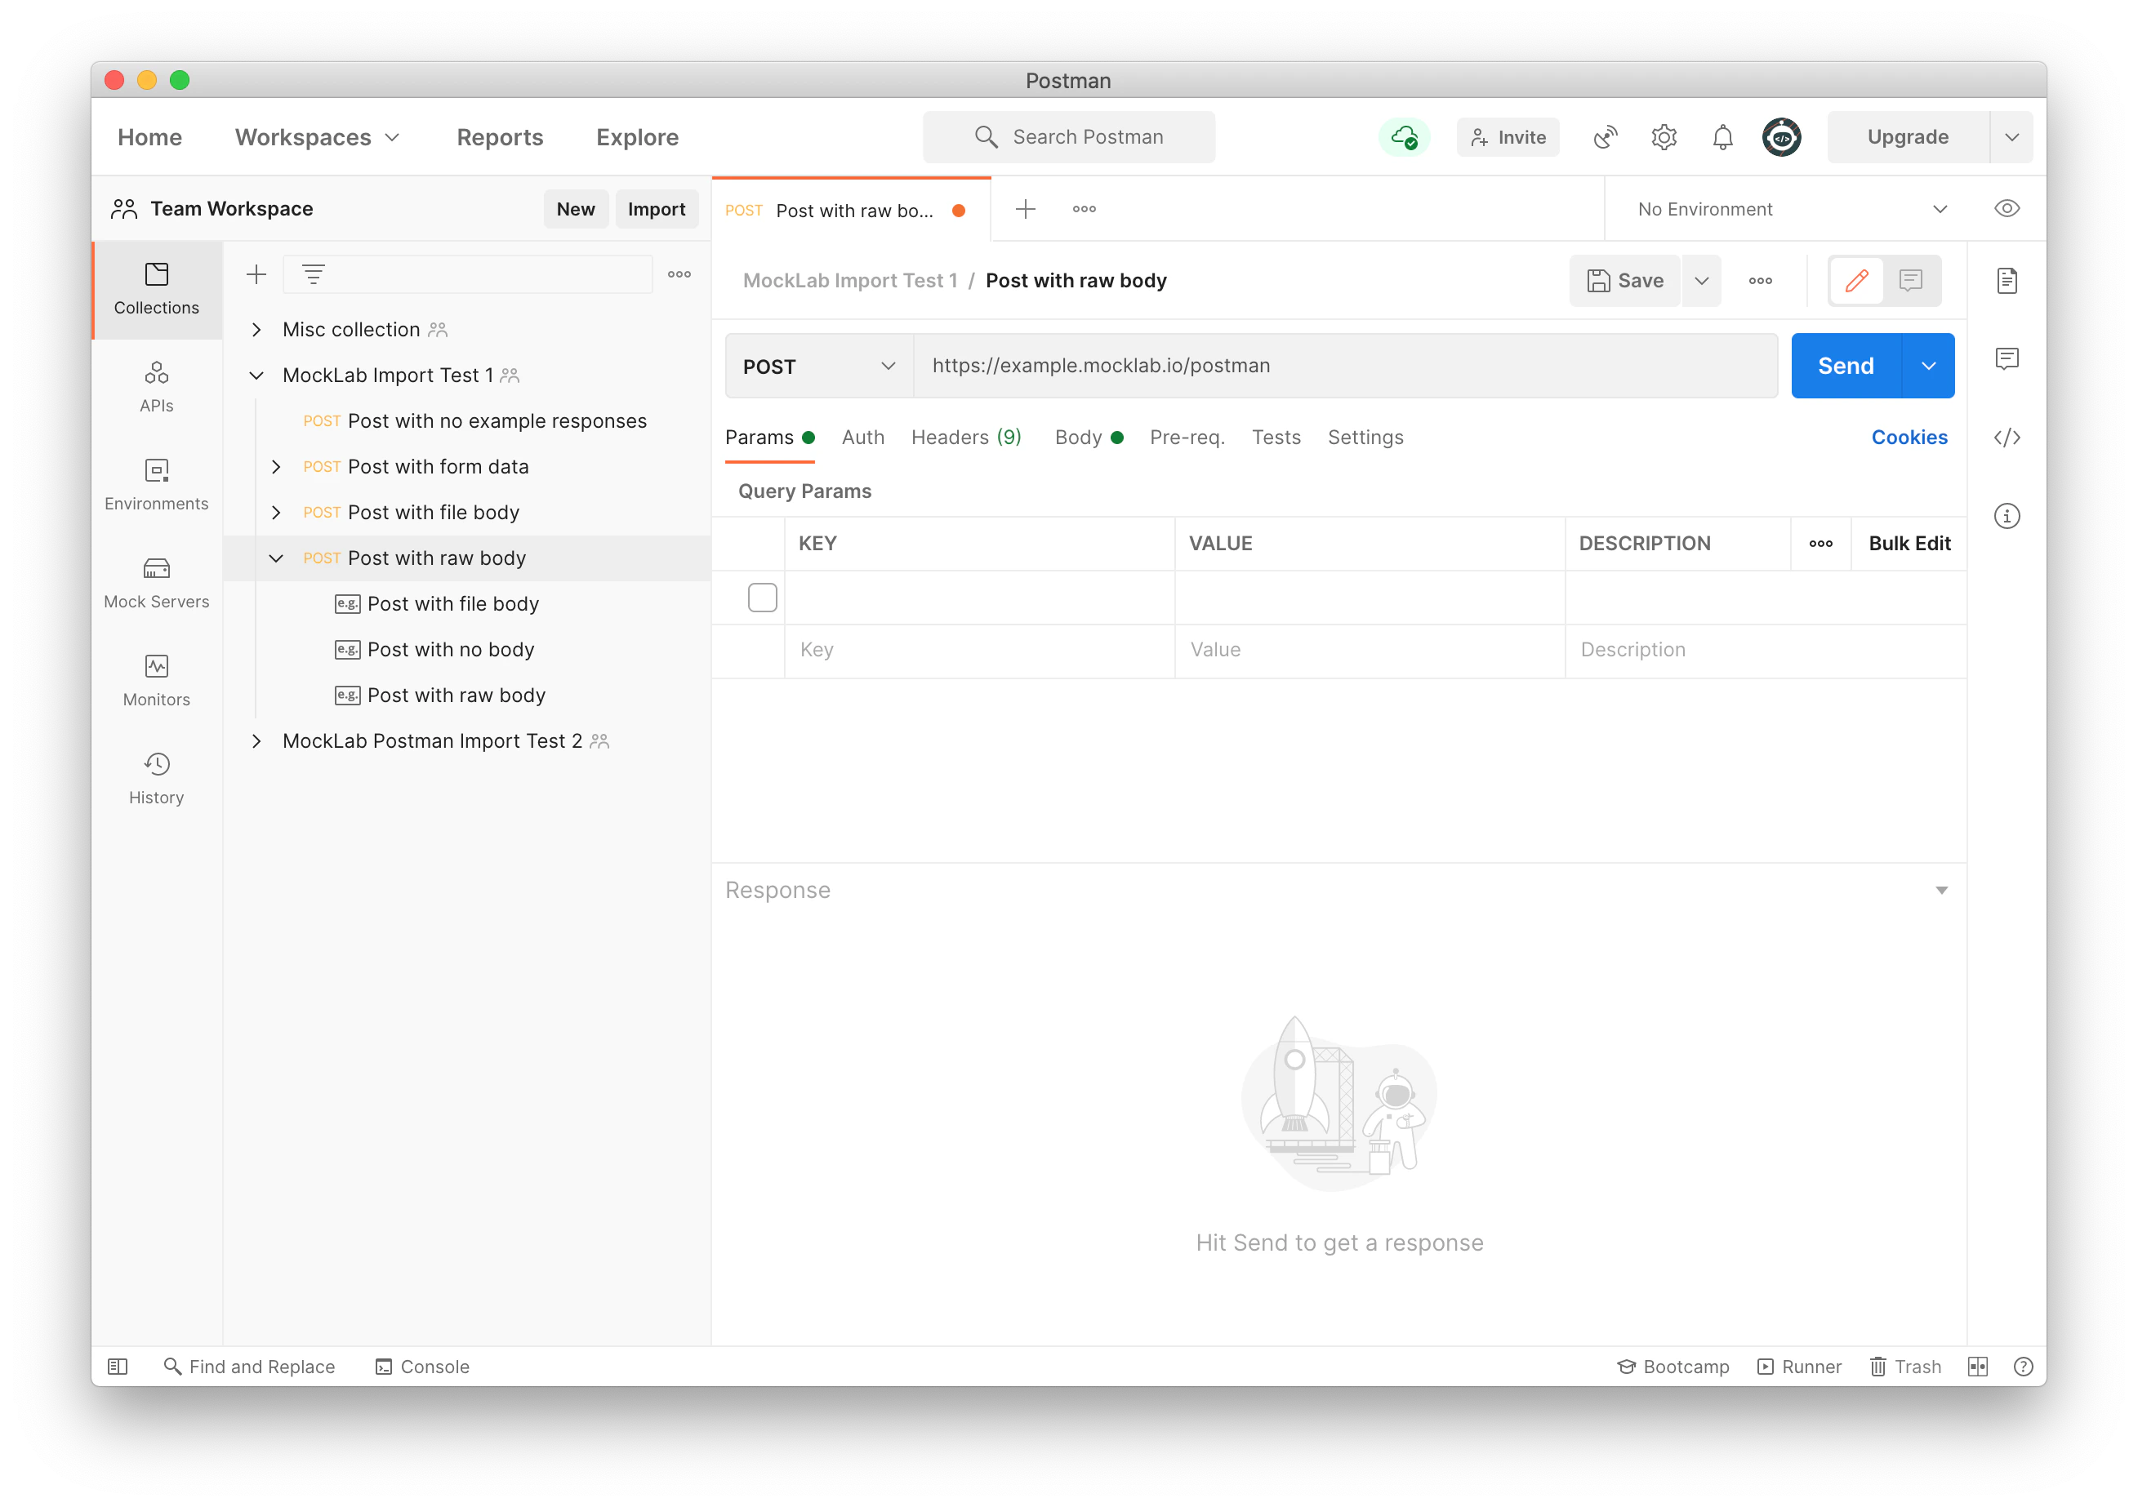Collapse the Post with raw body request

pyautogui.click(x=276, y=558)
